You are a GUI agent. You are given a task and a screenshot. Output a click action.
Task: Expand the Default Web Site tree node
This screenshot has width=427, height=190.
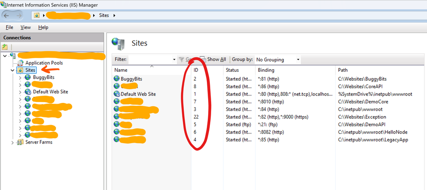pos(20,92)
